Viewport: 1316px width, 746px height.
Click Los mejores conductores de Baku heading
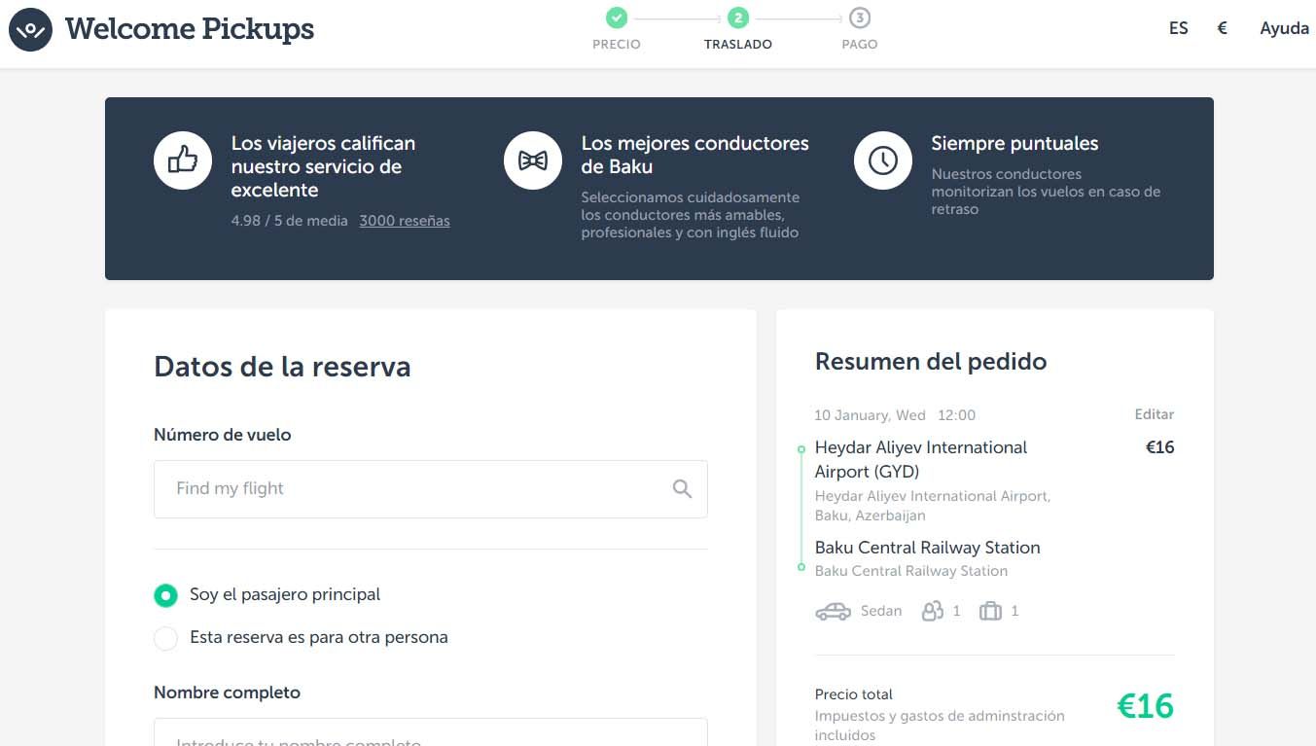click(x=695, y=155)
